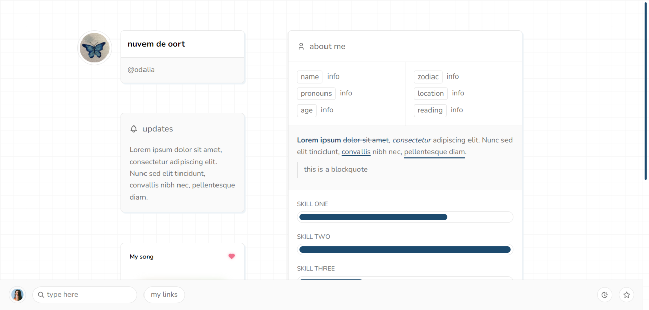Click the person icon beside about me
Screen dimensions: 649x310
click(x=301, y=47)
